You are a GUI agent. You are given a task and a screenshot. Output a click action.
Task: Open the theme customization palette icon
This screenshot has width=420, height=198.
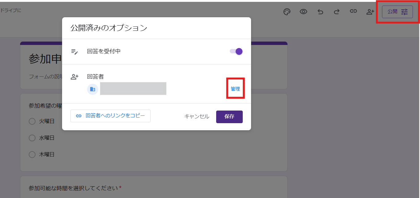tap(287, 12)
